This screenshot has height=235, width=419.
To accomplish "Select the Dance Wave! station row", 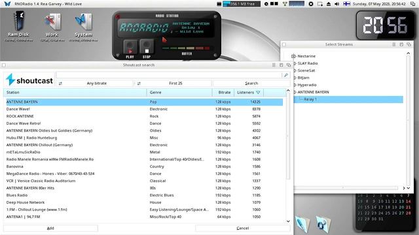I will coord(145,109).
